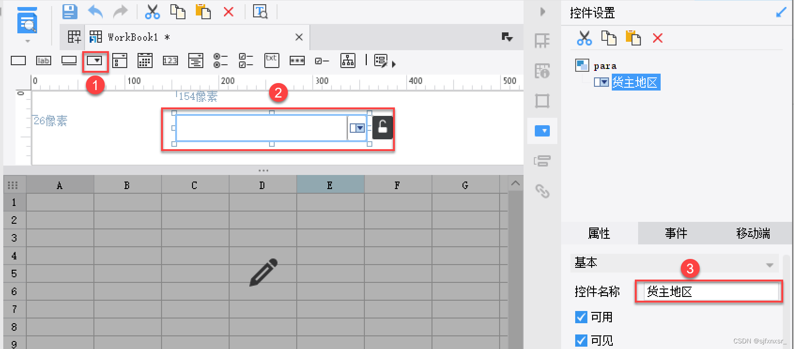Open the template list dropdown at tab bar end

click(507, 37)
